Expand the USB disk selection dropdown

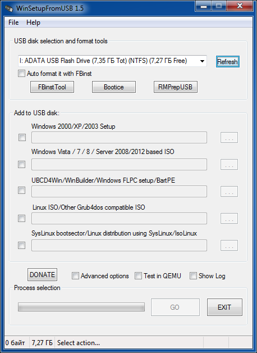pyautogui.click(x=202, y=61)
